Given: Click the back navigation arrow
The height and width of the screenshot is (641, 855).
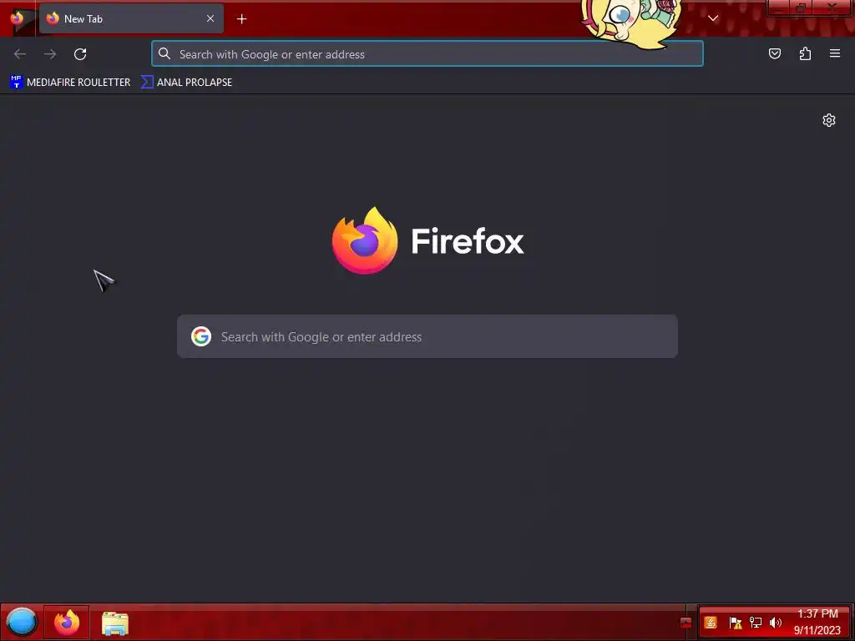Looking at the screenshot, I should pyautogui.click(x=20, y=54).
